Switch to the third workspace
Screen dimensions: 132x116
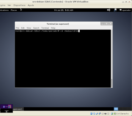point(125,109)
